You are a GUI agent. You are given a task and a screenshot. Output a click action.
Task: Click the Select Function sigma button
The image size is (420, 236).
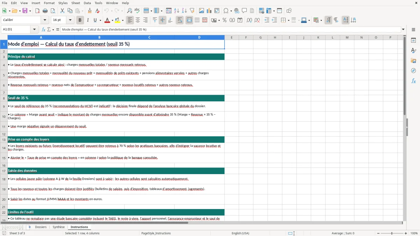[49, 29]
